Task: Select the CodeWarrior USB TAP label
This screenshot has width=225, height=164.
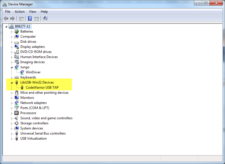Action: coord(42,88)
